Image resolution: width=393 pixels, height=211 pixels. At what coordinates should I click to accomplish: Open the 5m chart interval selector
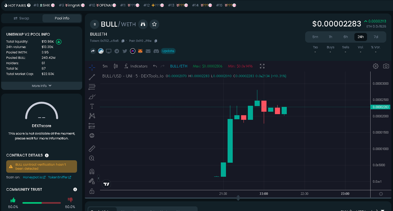[105, 66]
